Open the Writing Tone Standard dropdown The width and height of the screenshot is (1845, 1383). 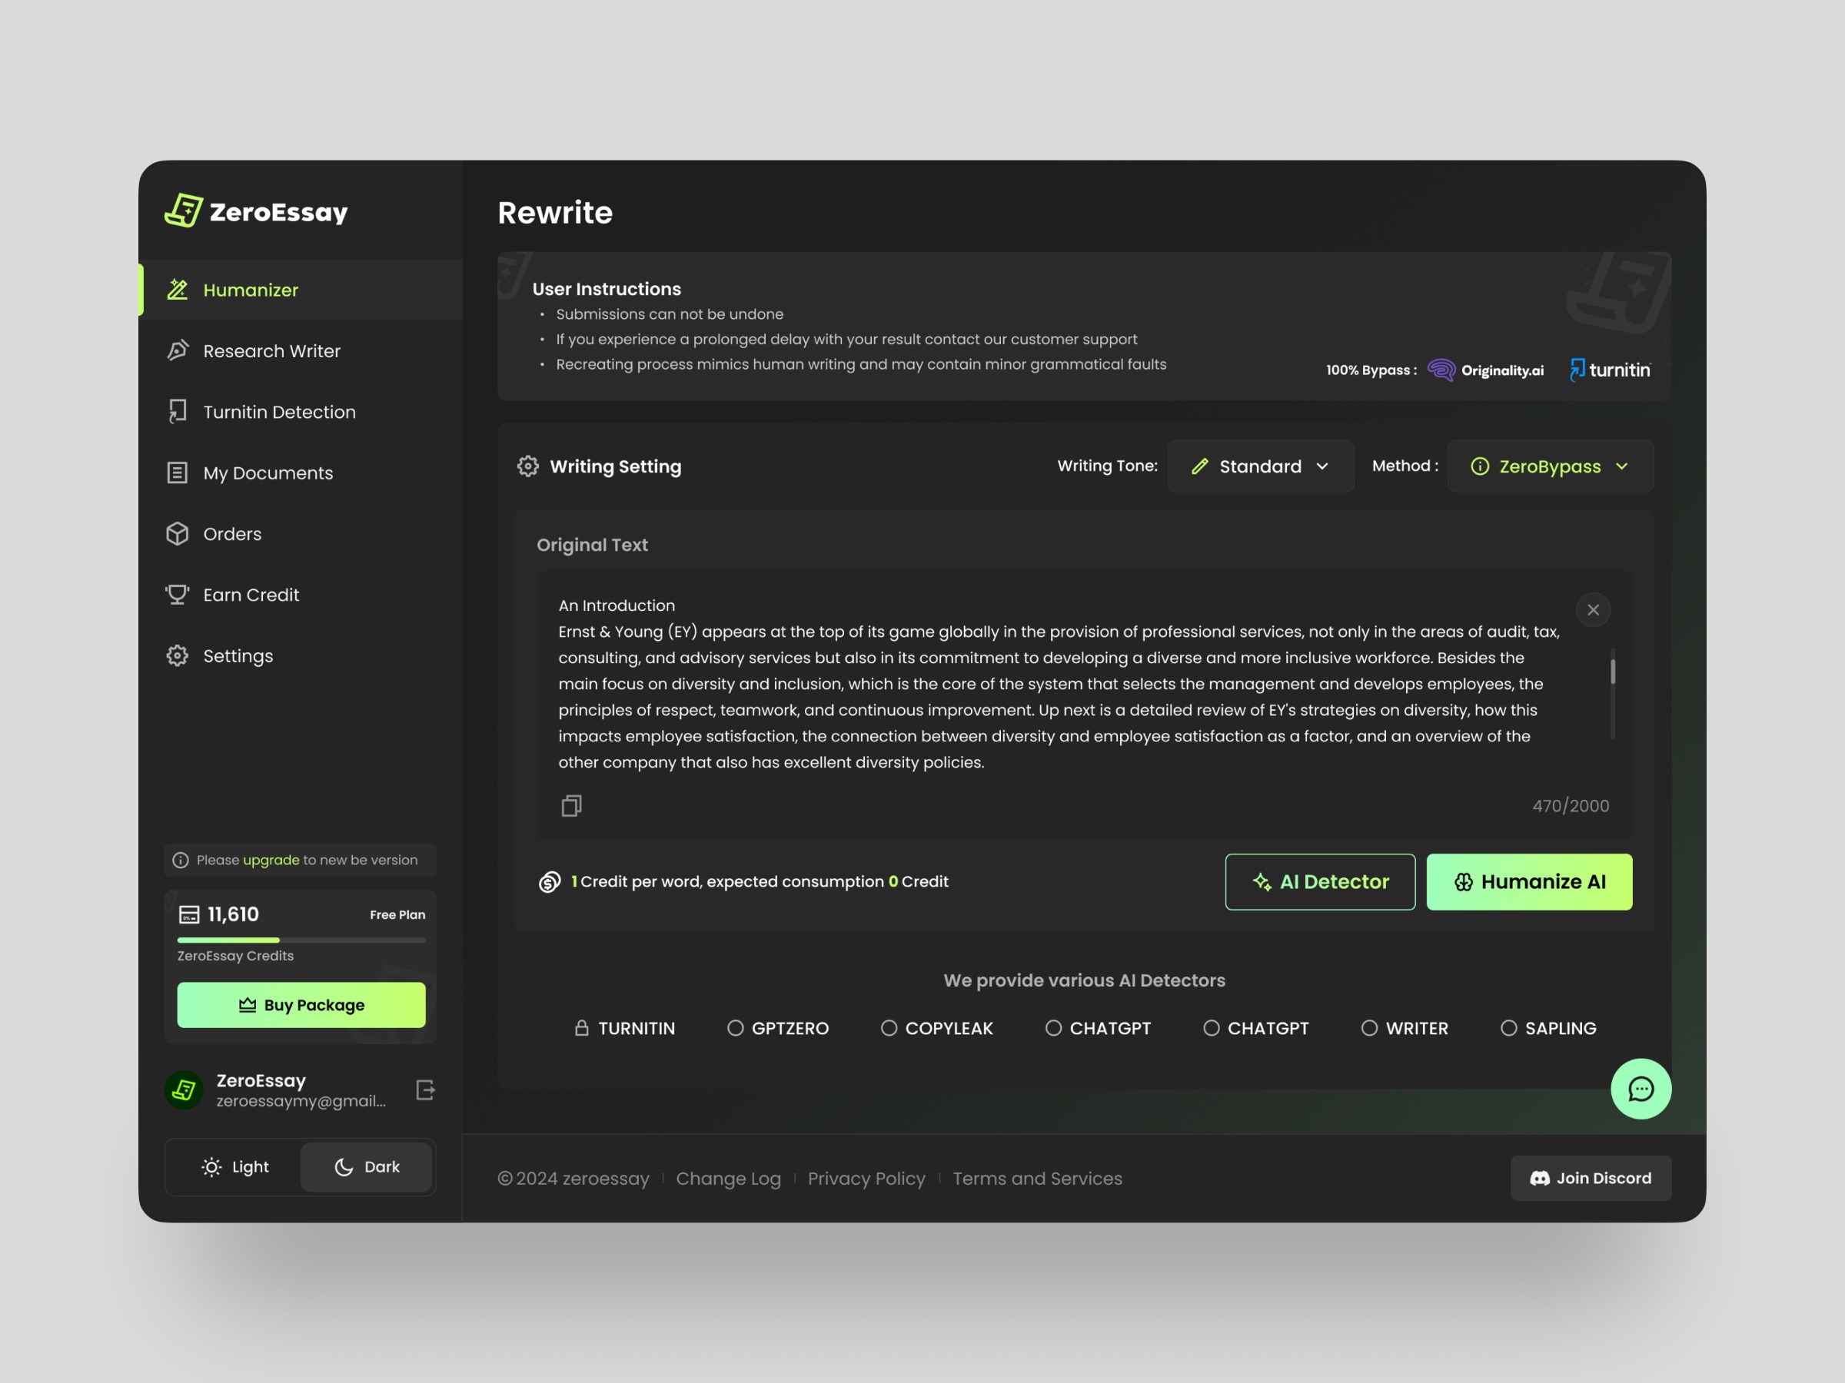(x=1260, y=466)
